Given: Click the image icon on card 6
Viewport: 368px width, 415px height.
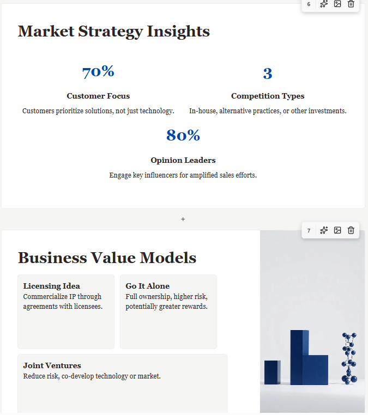Looking at the screenshot, I should point(337,4).
